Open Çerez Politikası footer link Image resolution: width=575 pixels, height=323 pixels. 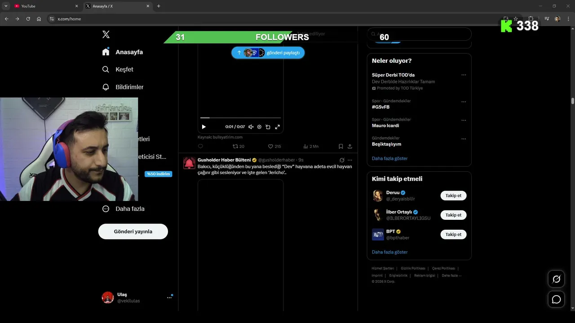click(443, 268)
